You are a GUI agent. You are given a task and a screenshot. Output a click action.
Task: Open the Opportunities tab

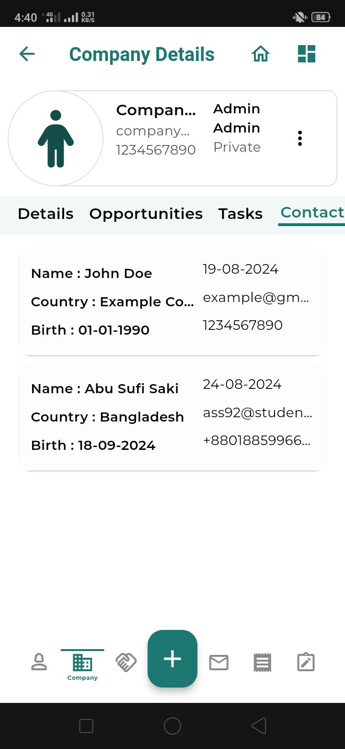pos(146,214)
